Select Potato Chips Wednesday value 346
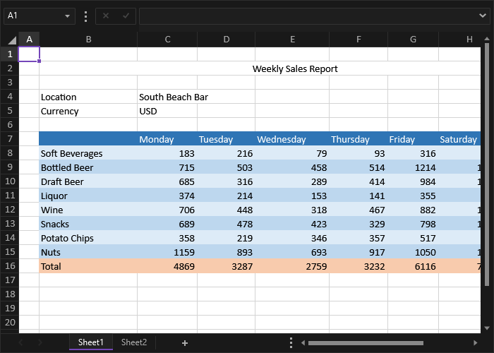 click(292, 238)
